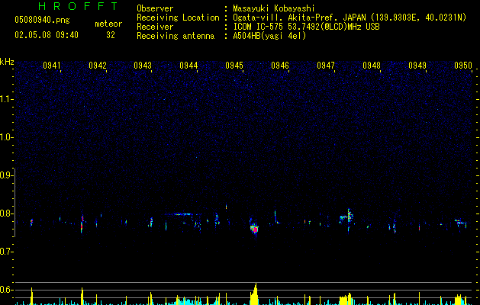Click the Receiver label
The image size is (480, 305).
(x=155, y=27)
